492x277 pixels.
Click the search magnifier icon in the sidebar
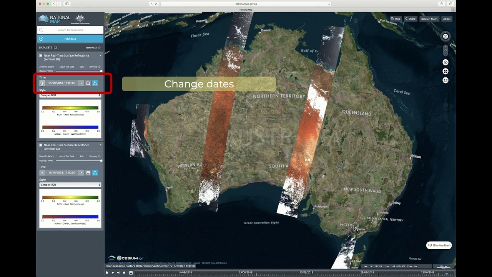click(x=41, y=30)
